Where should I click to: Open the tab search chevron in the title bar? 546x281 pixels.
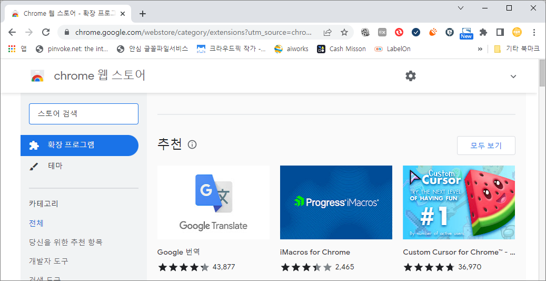(461, 8)
